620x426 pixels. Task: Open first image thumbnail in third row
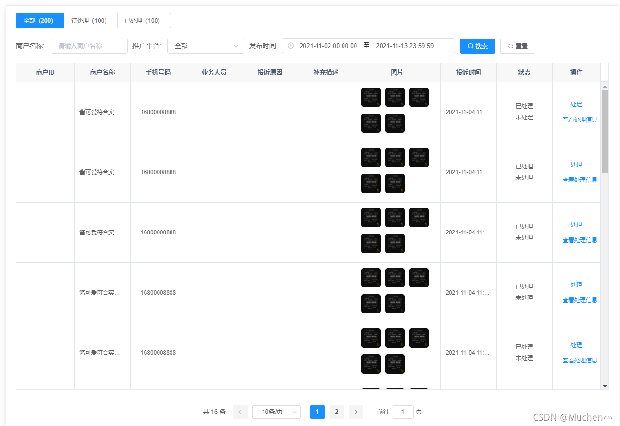coord(371,218)
